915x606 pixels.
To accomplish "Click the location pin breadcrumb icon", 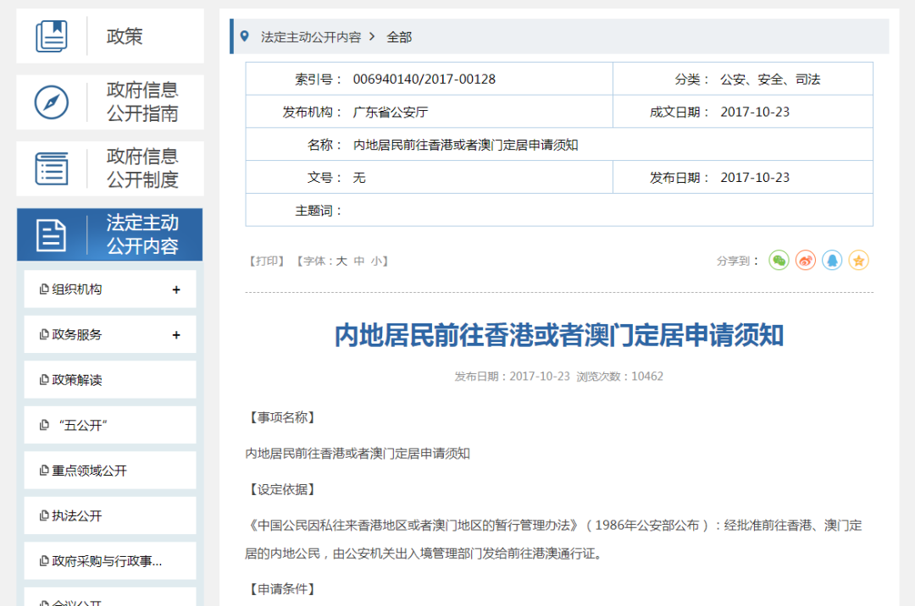I will point(245,37).
